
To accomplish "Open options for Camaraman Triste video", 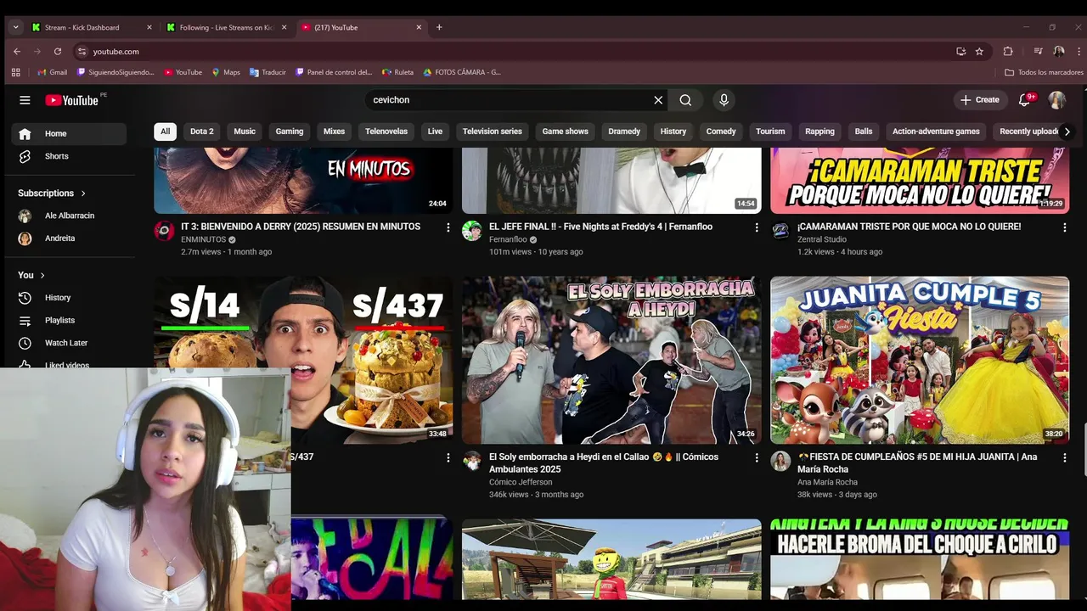I will tap(1064, 227).
